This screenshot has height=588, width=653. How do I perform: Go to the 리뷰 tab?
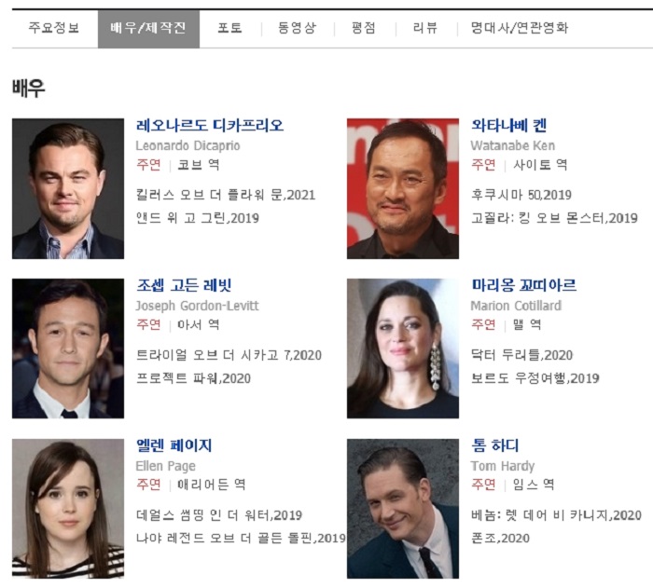[x=425, y=28]
